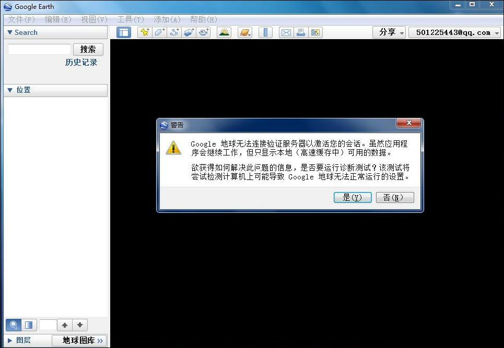Open the 地球图库 gallery button
The width and height of the screenshot is (504, 348).
[79, 340]
